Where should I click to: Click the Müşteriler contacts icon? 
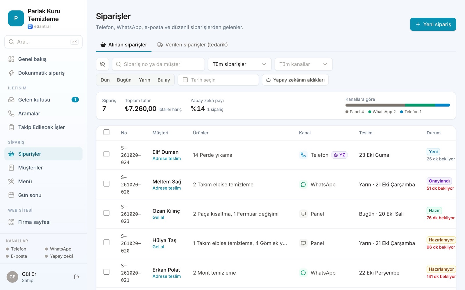(11, 168)
